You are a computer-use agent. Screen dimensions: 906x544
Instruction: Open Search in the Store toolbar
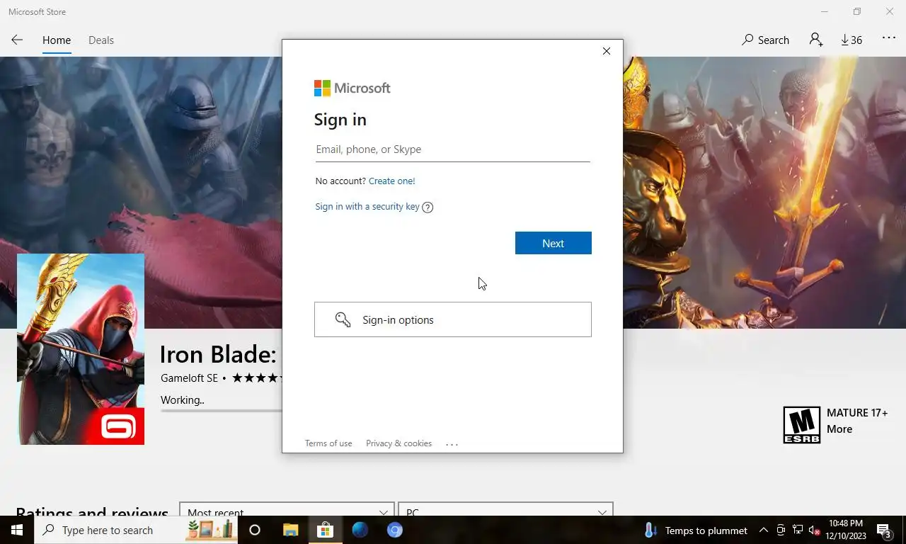point(765,40)
